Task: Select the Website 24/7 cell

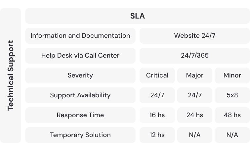Action: 194,35
